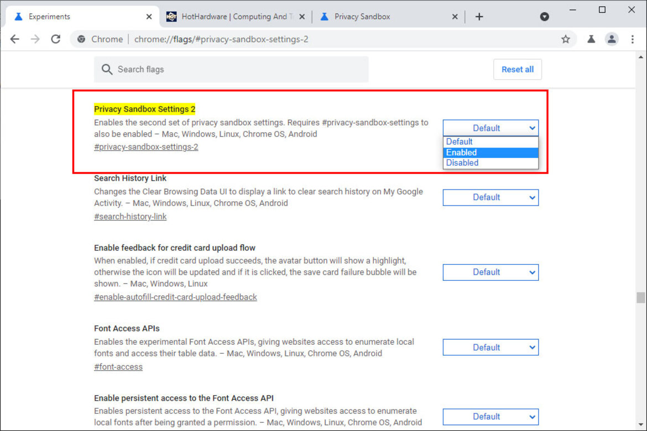Close the Privacy Sandbox tab
647x431 pixels.
point(455,17)
